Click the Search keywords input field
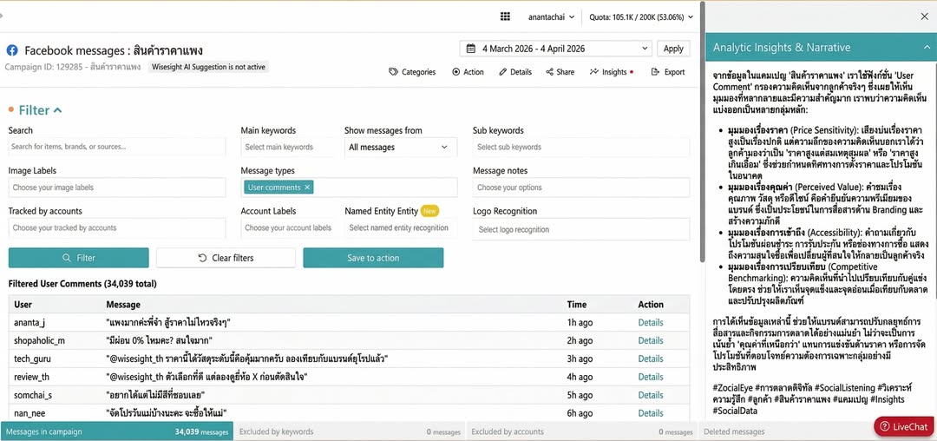937x441 pixels. click(x=117, y=148)
